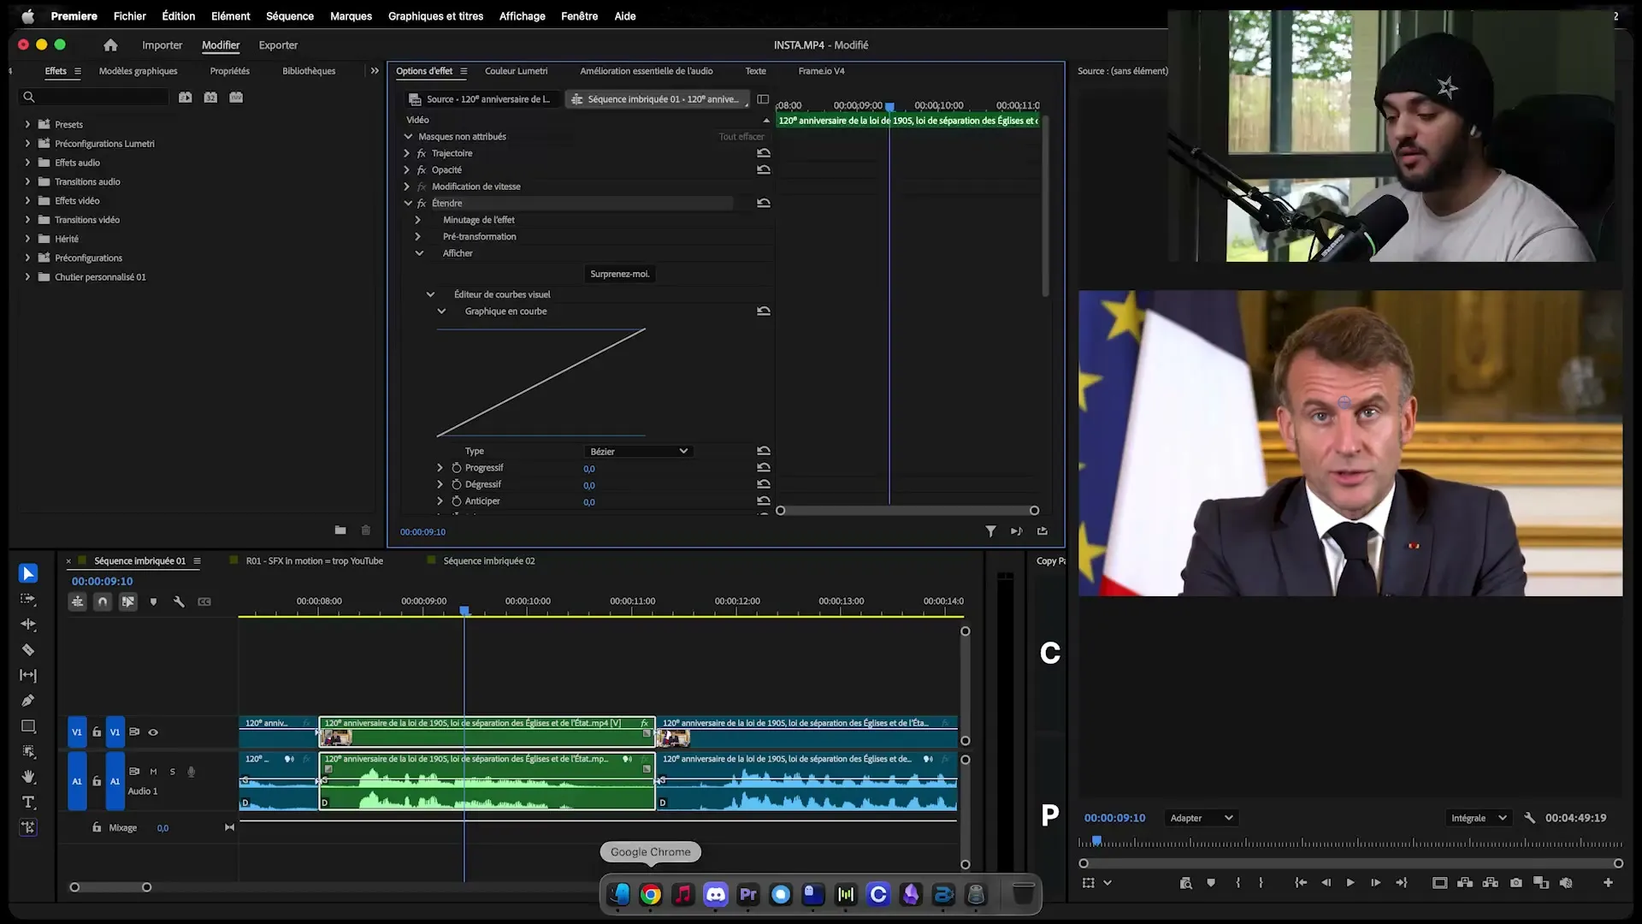Screen dimensions: 1642x924
Task: Select the Hand tool
Action: 28,777
